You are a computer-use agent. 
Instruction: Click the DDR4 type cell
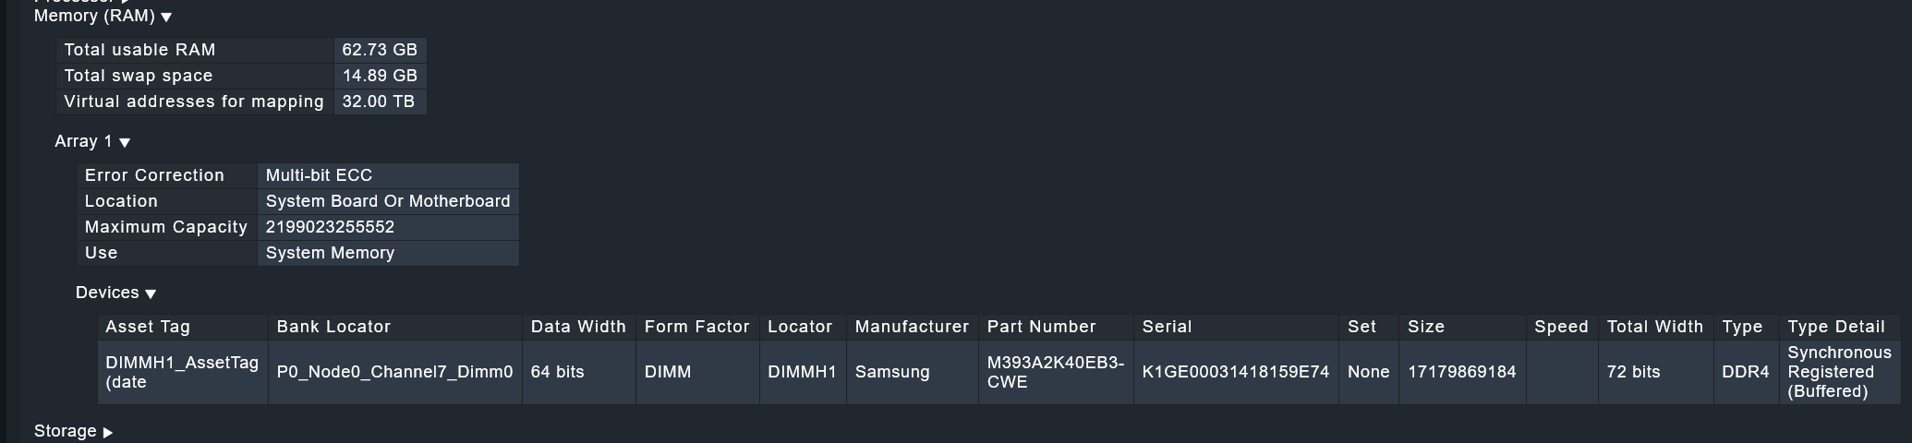pos(1745,372)
